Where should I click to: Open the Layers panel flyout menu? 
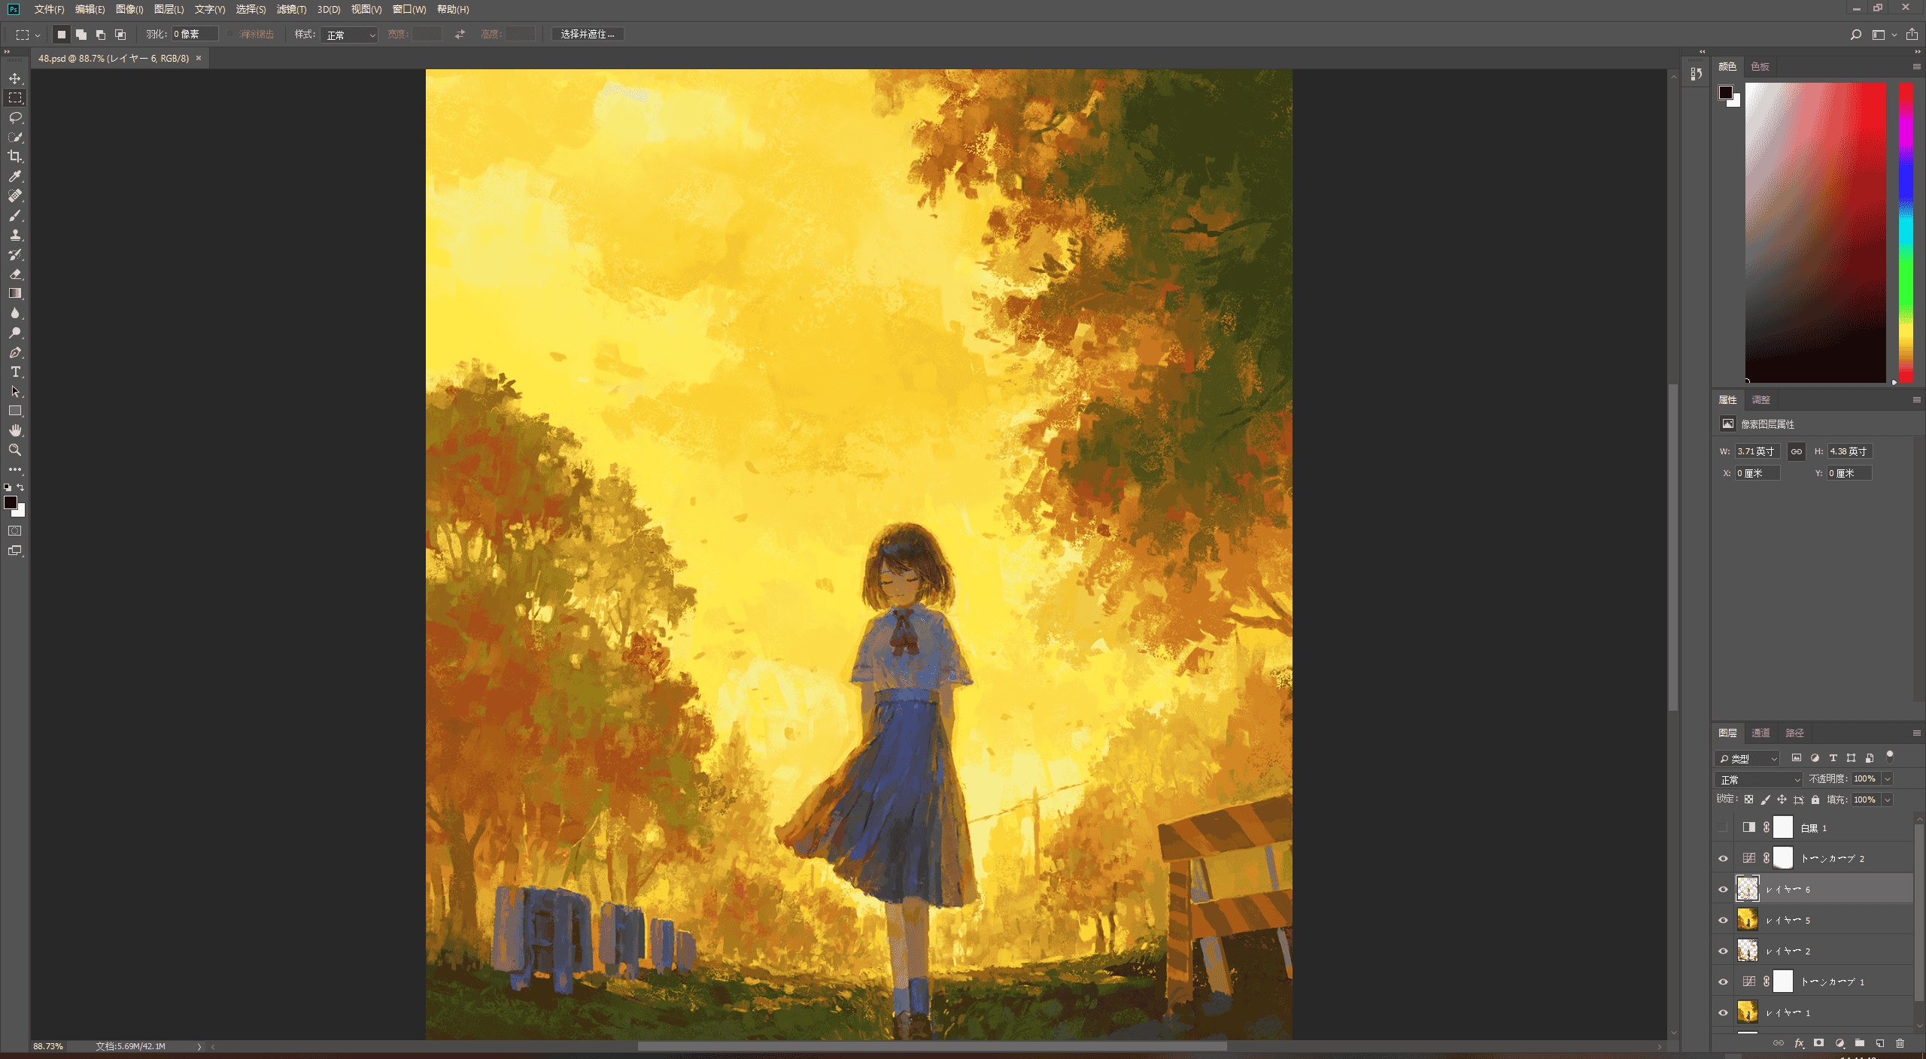point(1916,733)
